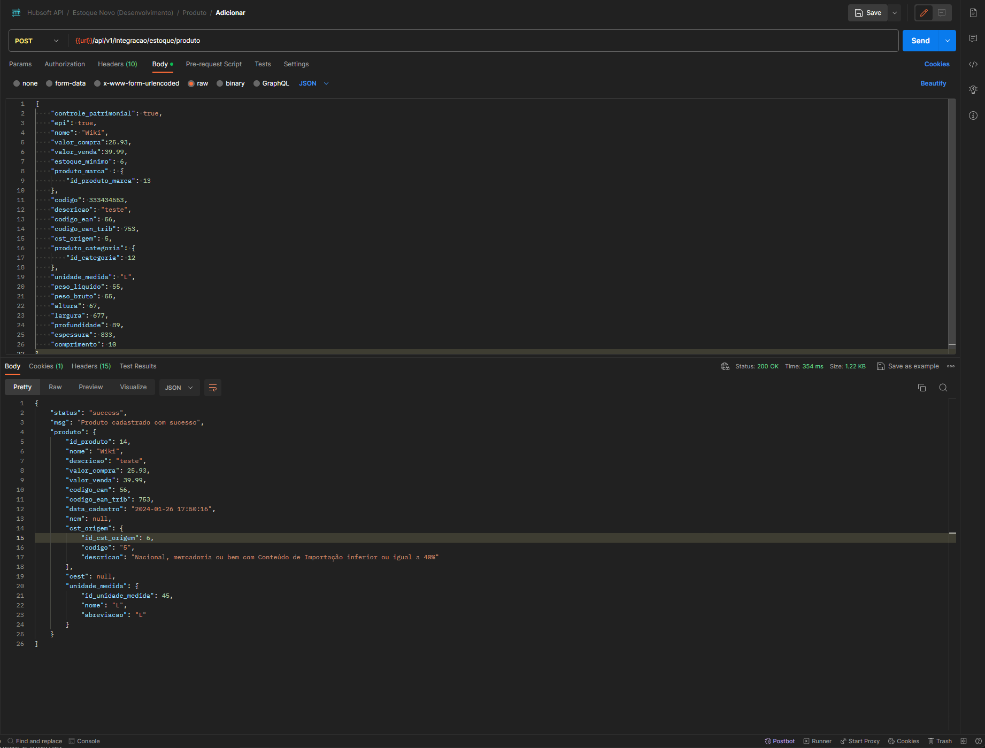This screenshot has width=985, height=748.
Task: Open Postbot in the status bar
Action: [780, 741]
